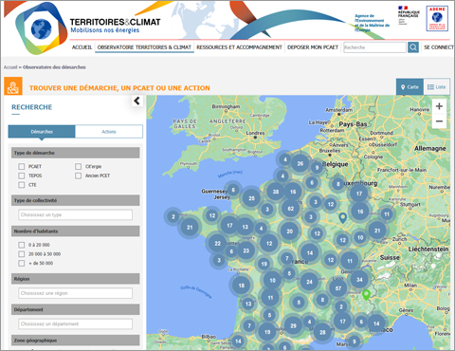This screenshot has height=351, width=455.
Task: Click the ADEME logo
Action: [x=437, y=18]
